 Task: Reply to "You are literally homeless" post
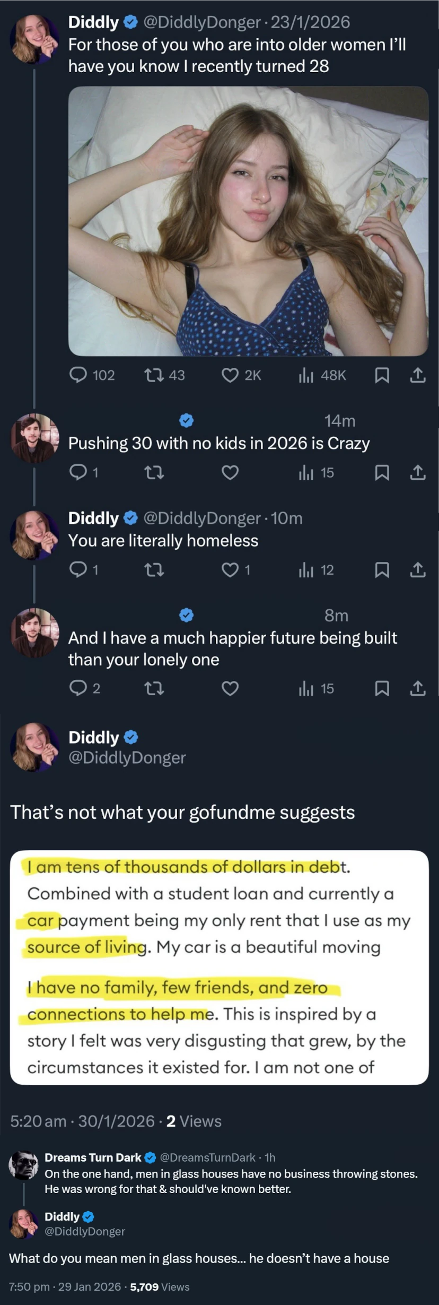pos(78,569)
